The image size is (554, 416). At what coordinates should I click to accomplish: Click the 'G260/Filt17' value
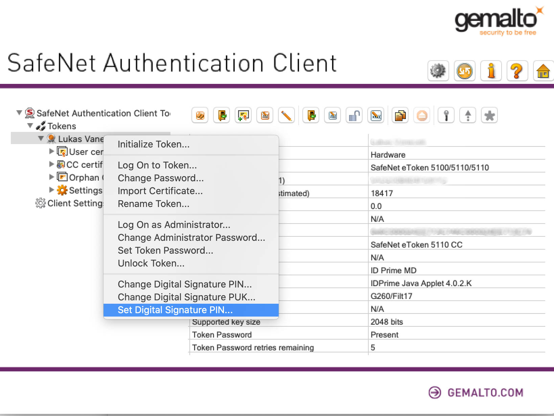click(391, 296)
